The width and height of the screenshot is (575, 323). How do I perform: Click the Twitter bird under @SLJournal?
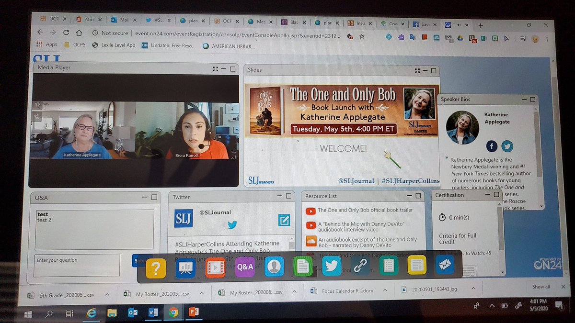(x=232, y=224)
